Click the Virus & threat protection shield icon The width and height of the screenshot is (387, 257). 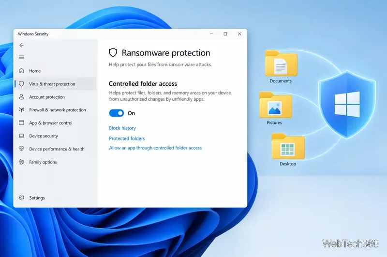[x=21, y=84]
